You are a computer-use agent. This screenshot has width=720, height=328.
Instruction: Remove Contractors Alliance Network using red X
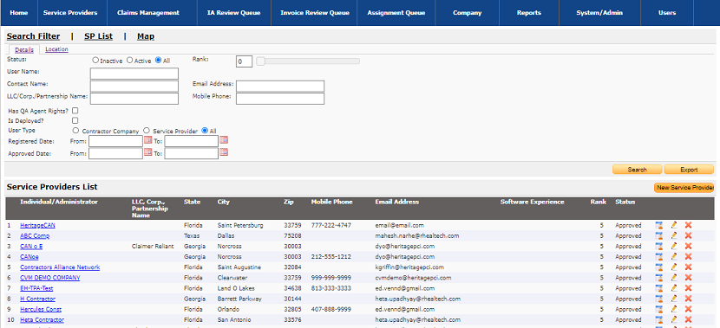[688, 267]
